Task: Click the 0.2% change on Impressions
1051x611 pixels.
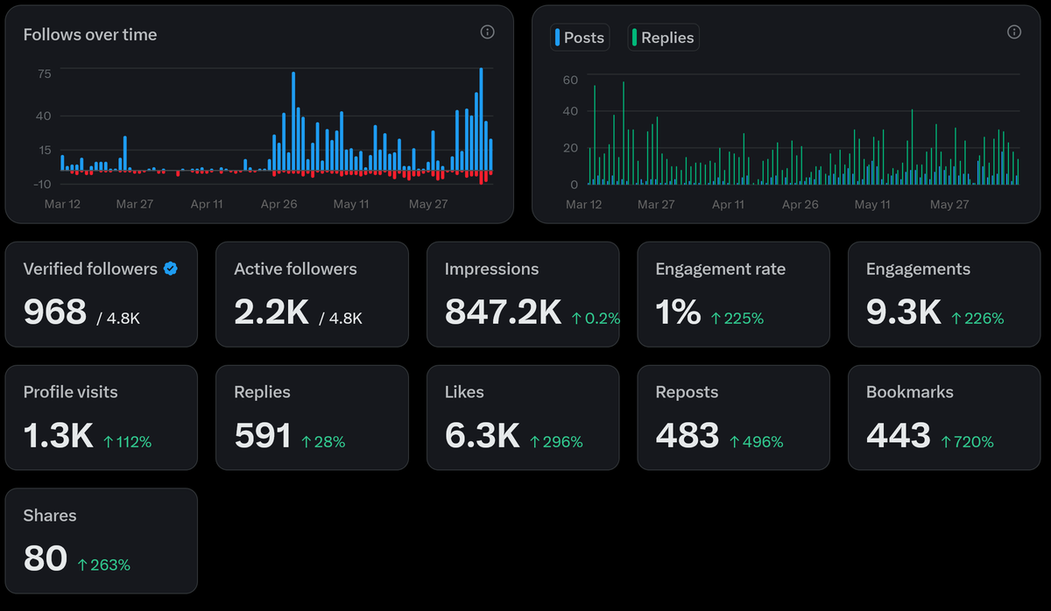Action: (596, 319)
